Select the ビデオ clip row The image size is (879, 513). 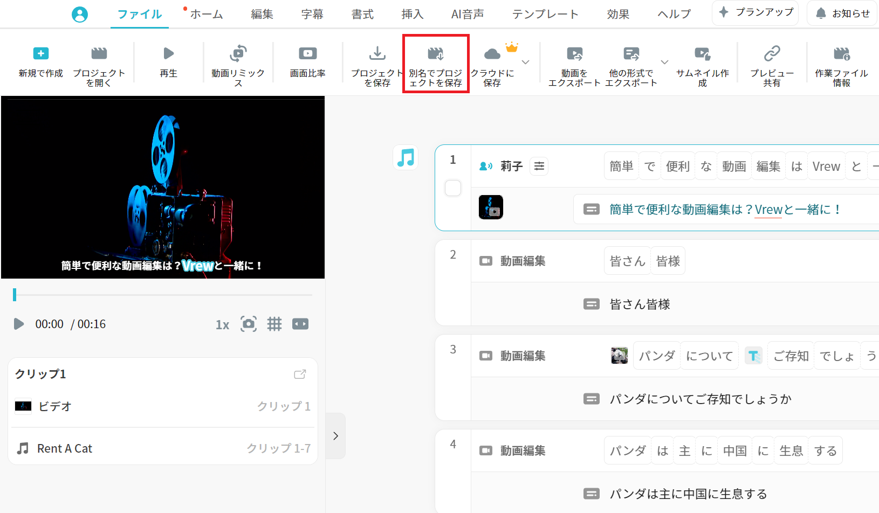coord(163,406)
